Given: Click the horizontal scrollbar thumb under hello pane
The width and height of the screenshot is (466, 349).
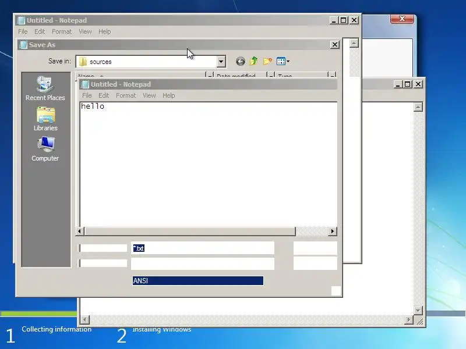Looking at the screenshot, I should 190,231.
